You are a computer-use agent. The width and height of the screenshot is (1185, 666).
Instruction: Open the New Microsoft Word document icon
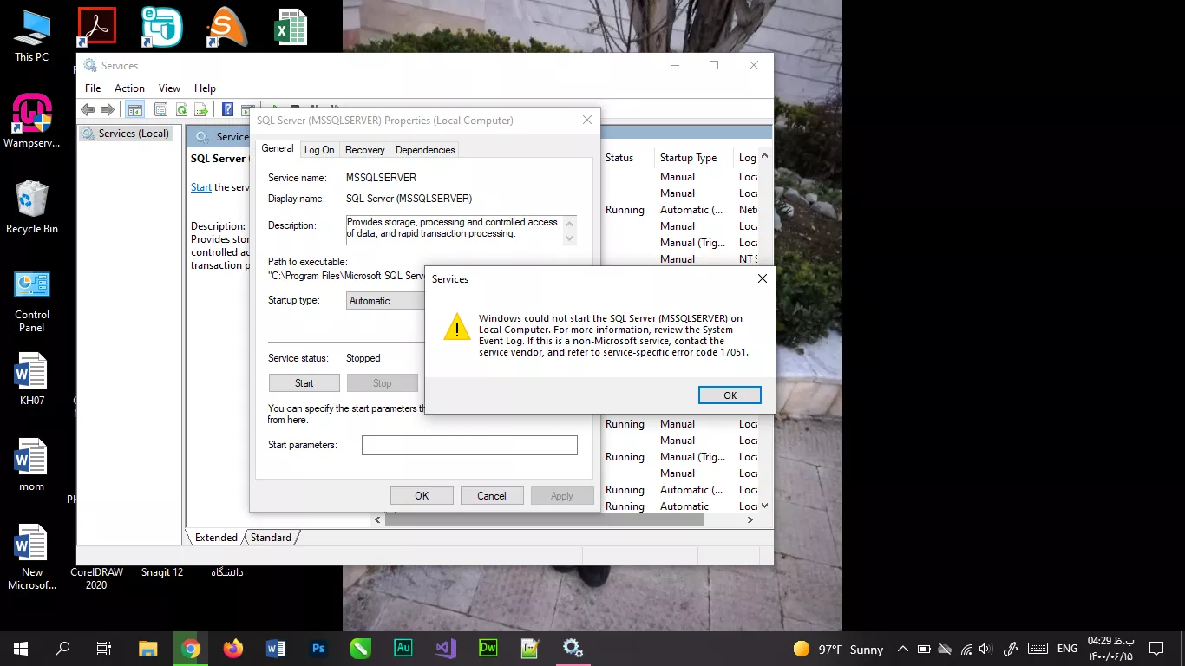[32, 558]
